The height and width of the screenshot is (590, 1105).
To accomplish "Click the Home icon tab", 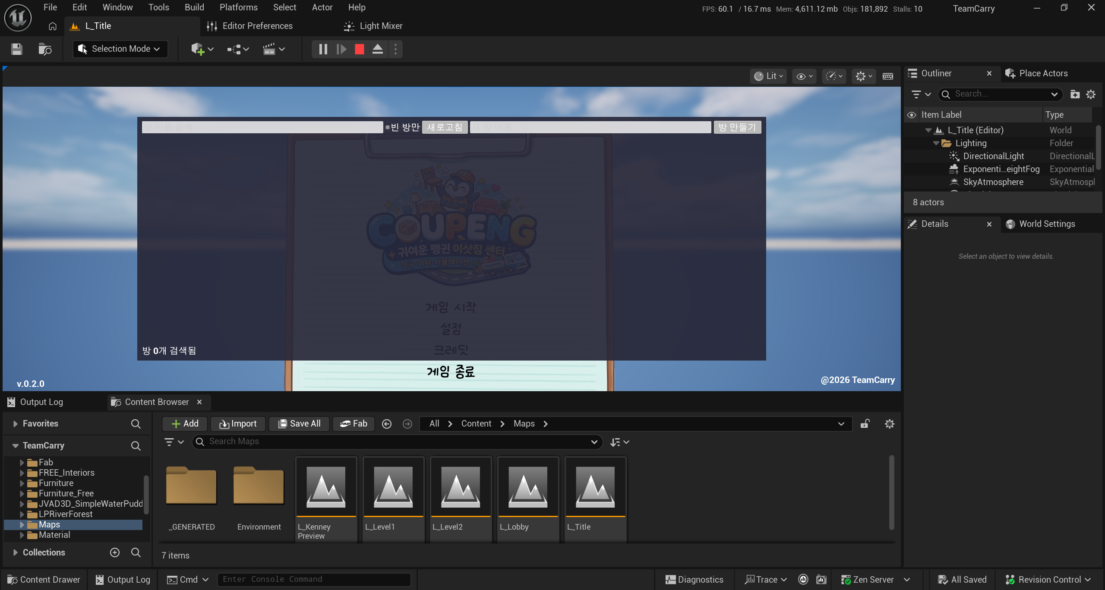I will pyautogui.click(x=53, y=26).
